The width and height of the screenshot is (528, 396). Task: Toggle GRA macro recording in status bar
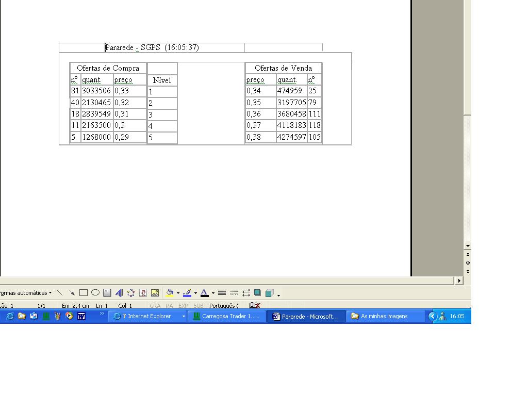(x=155, y=306)
